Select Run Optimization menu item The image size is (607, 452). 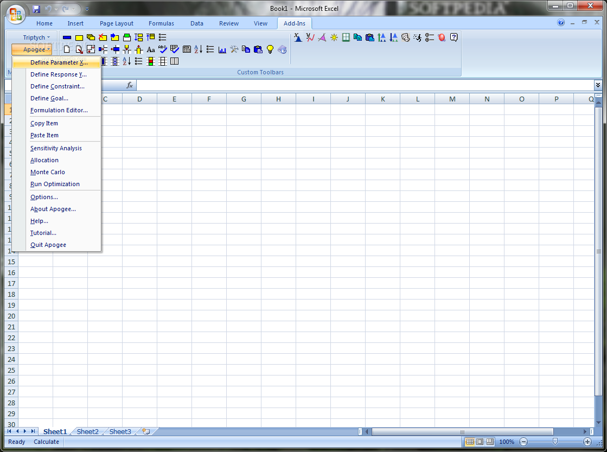[x=56, y=184]
